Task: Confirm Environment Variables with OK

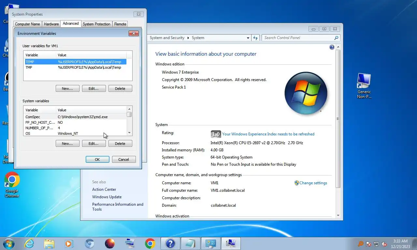Action: [97, 160]
